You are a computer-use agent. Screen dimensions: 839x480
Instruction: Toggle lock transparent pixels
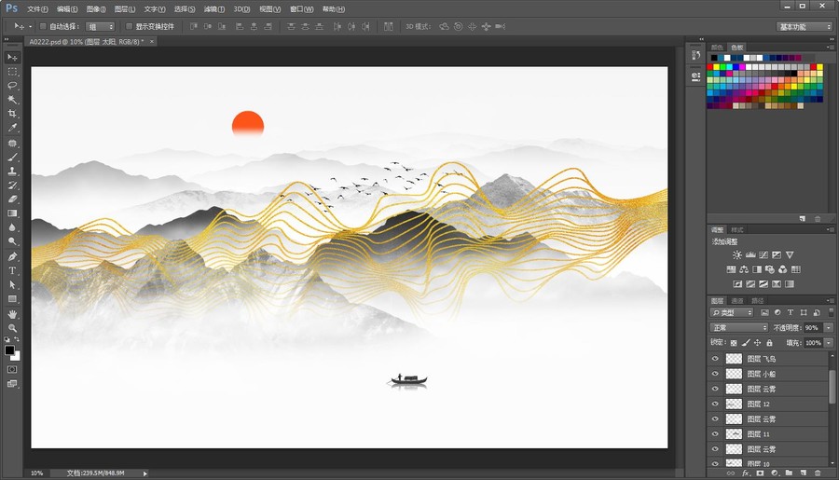[734, 343]
